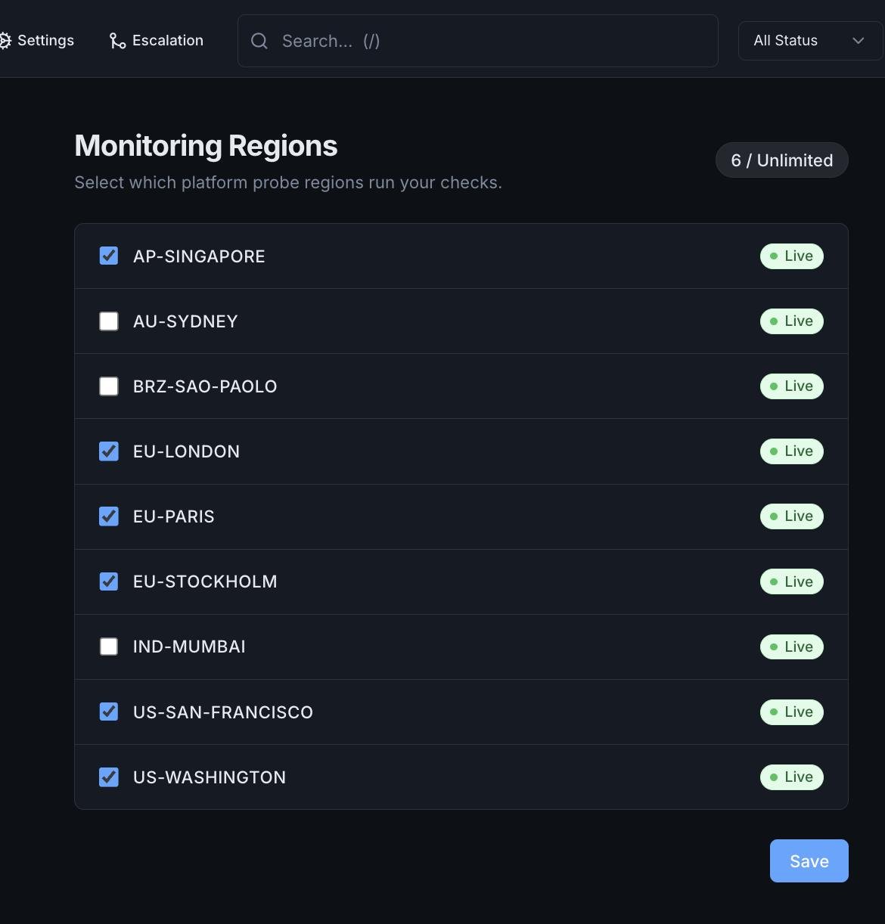Image resolution: width=885 pixels, height=924 pixels.
Task: Click the search magnifier icon
Action: [x=259, y=41]
